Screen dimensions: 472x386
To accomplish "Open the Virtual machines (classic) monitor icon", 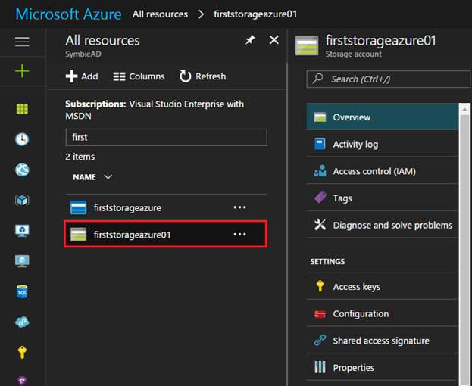I will click(22, 231).
